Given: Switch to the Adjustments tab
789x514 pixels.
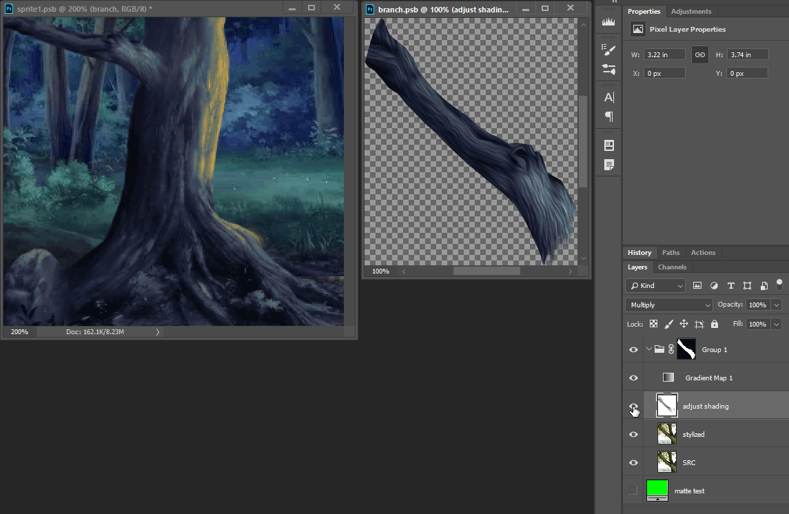Looking at the screenshot, I should (692, 12).
